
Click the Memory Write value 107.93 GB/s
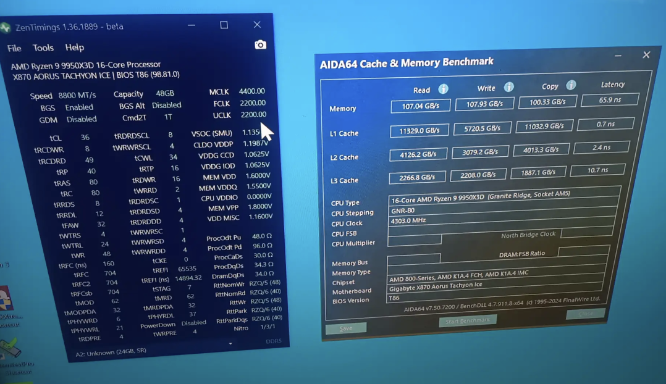pos(484,104)
